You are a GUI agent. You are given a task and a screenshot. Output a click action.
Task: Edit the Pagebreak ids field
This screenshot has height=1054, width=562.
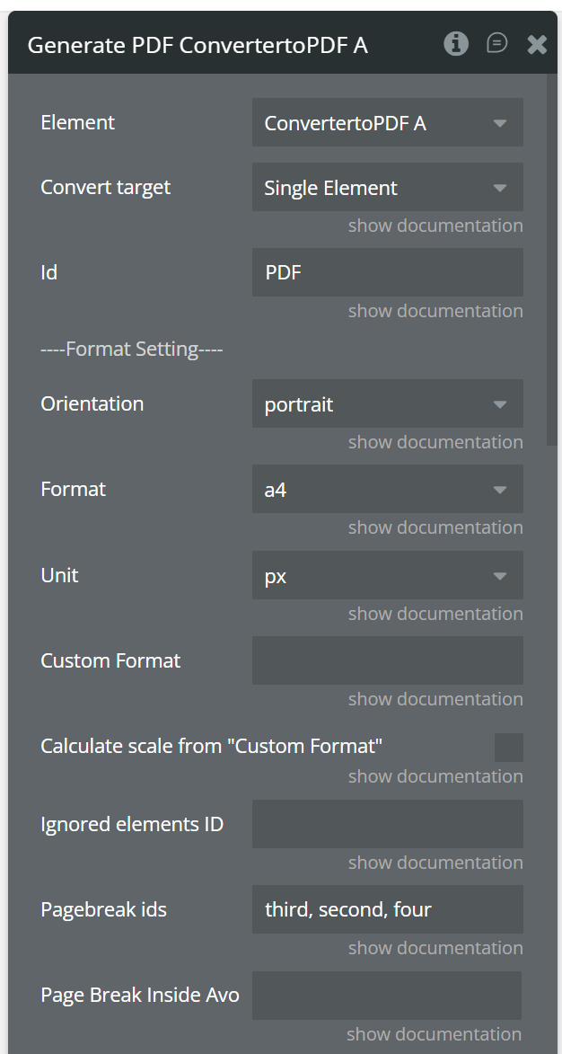(387, 909)
